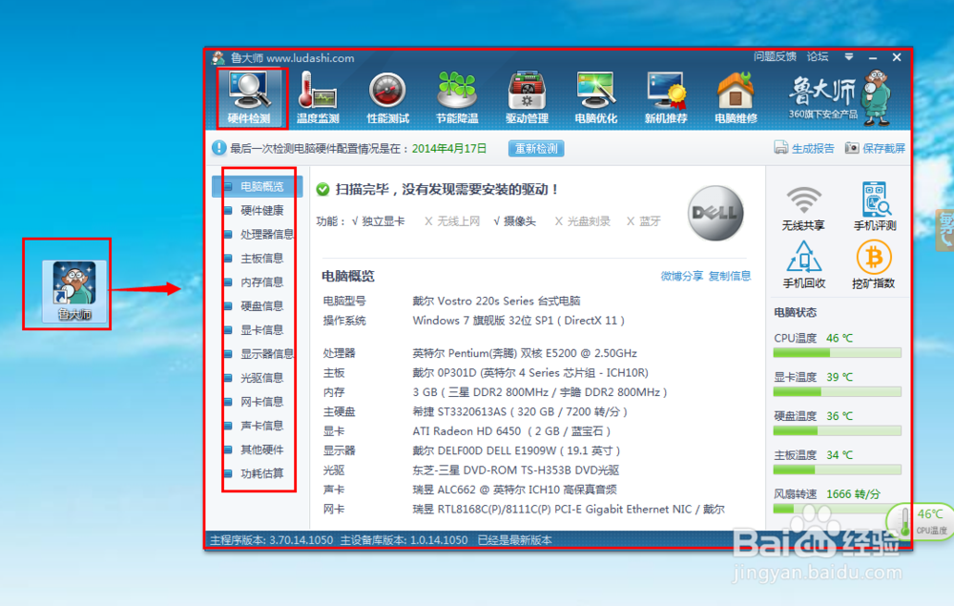
Task: Click the date 2014年4月17日
Action: tap(449, 149)
